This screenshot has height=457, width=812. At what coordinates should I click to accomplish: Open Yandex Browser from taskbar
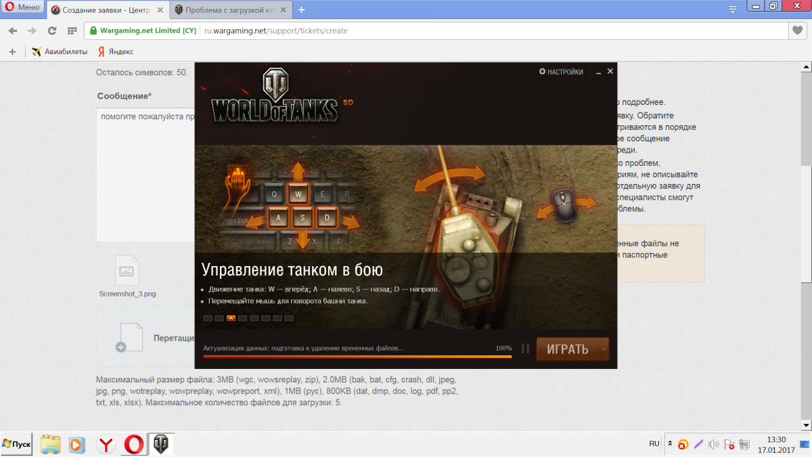coord(106,445)
